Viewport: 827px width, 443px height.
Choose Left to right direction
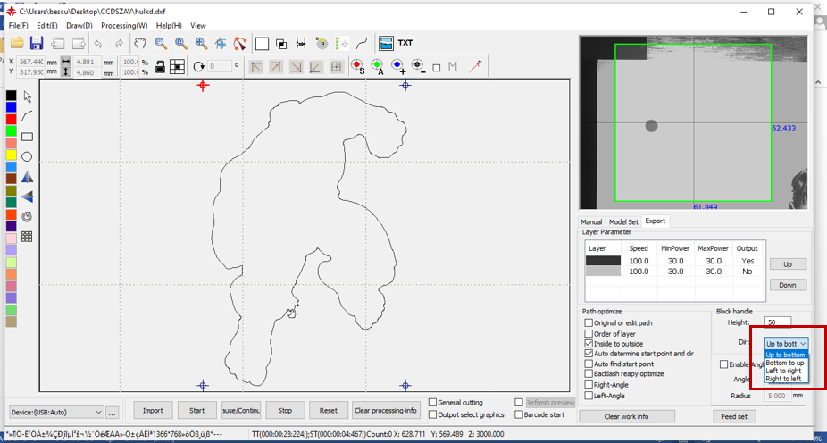785,371
